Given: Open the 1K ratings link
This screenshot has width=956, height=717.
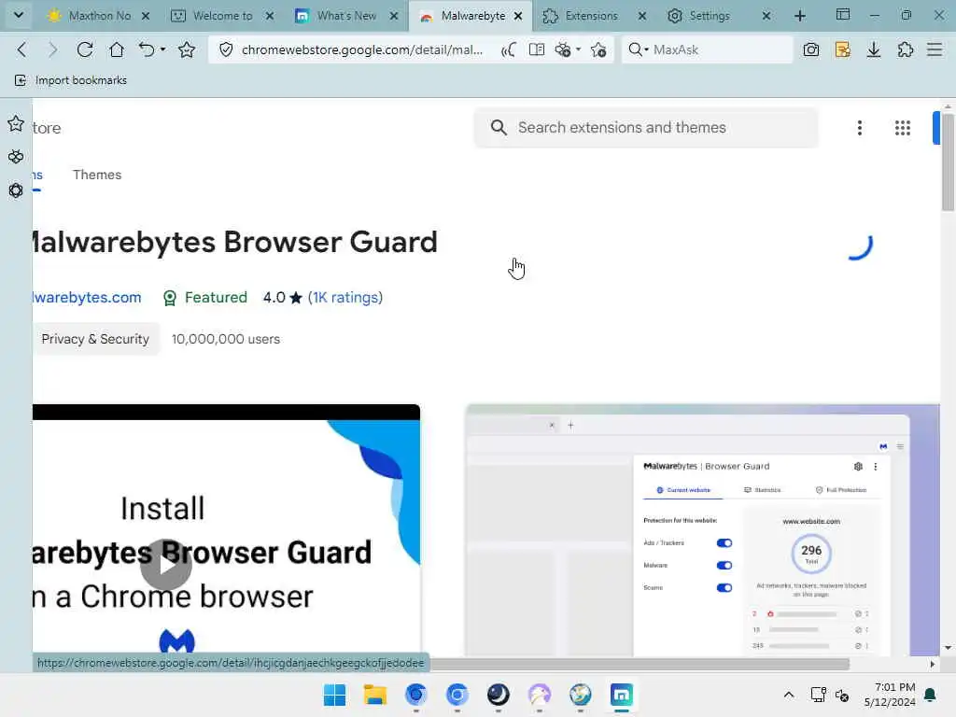Looking at the screenshot, I should tap(345, 298).
